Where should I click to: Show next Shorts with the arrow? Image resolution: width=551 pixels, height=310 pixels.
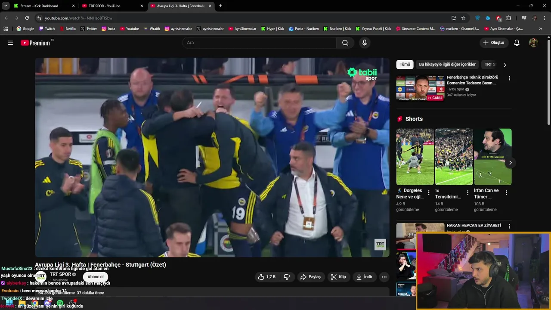pos(510,163)
